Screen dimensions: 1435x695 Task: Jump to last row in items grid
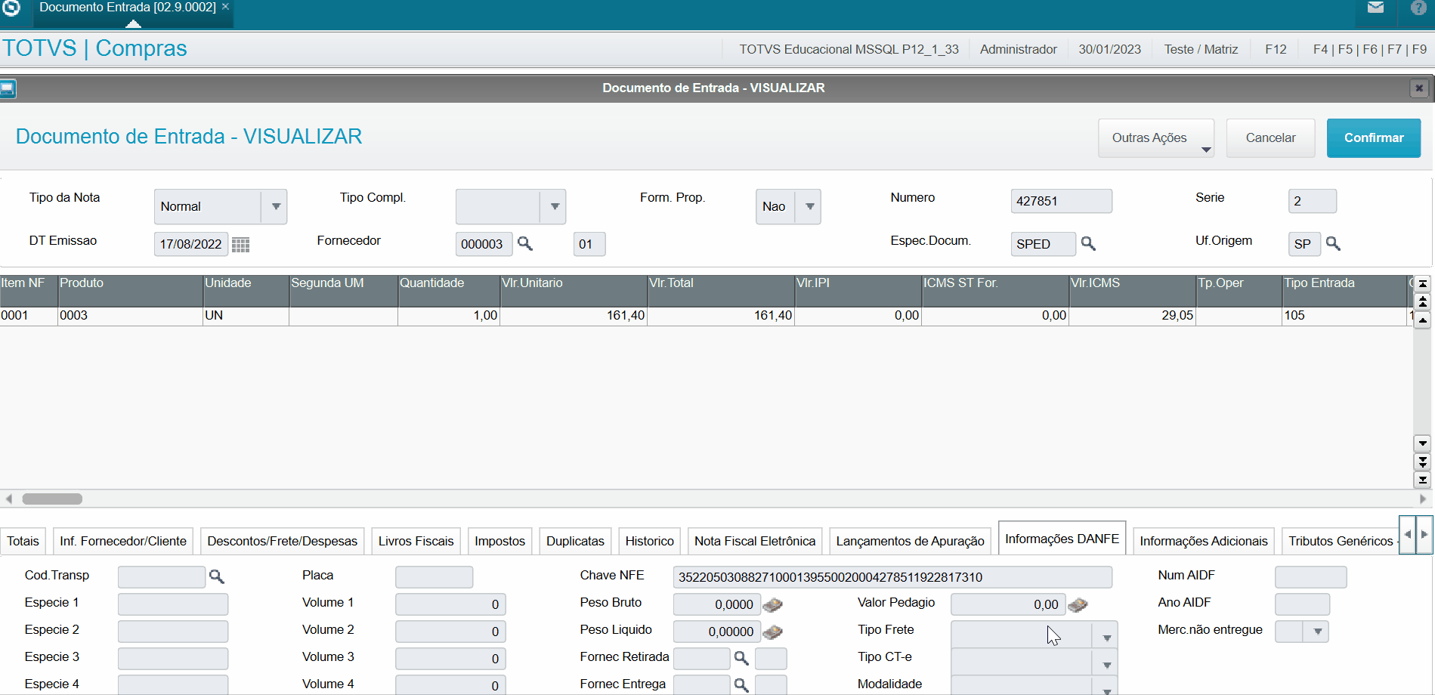point(1422,480)
